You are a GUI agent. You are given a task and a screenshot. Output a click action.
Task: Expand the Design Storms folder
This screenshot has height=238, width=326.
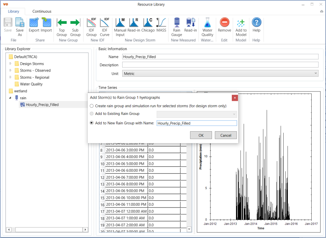pyautogui.click(x=10, y=64)
